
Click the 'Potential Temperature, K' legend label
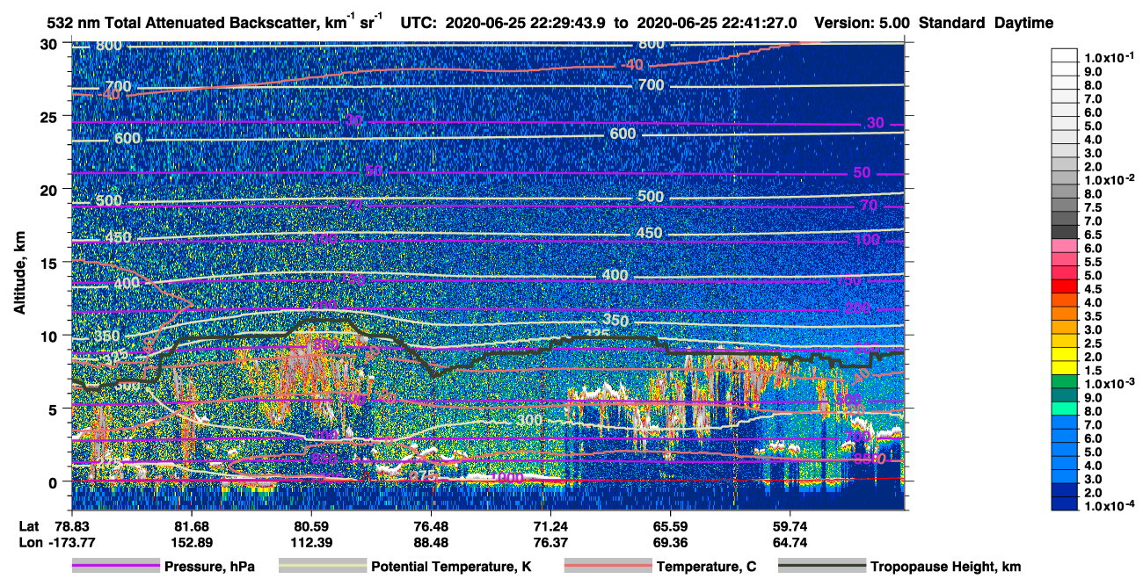(x=451, y=567)
